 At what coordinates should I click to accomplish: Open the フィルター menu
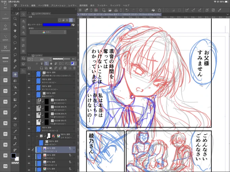pyautogui.click(x=102, y=5)
